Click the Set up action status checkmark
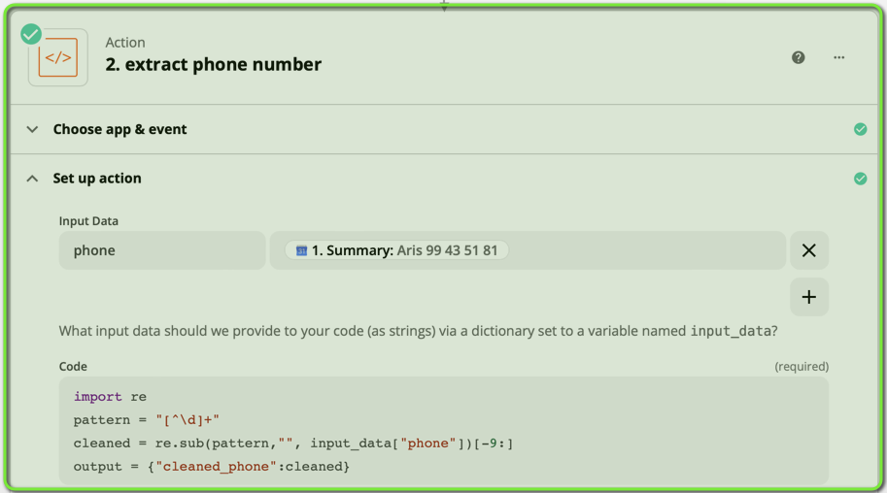The image size is (887, 493). click(x=860, y=179)
